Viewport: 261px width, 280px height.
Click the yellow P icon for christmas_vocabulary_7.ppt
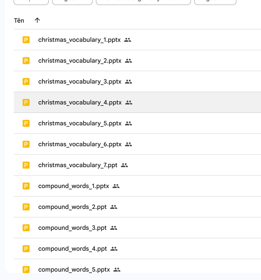pos(26,165)
